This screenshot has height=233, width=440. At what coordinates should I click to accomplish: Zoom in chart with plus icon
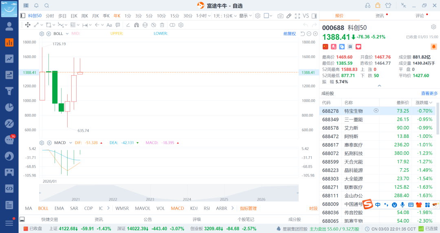pos(315,34)
